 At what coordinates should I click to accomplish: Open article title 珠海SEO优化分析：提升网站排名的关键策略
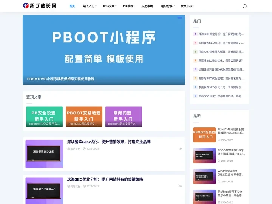[x=105, y=179]
